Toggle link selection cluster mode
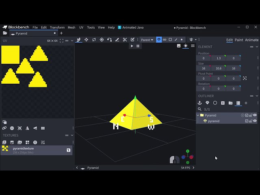This screenshot has height=195, width=260. pos(165,40)
